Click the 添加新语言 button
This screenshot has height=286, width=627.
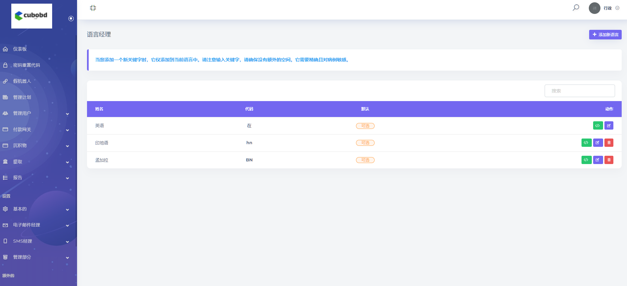click(605, 35)
